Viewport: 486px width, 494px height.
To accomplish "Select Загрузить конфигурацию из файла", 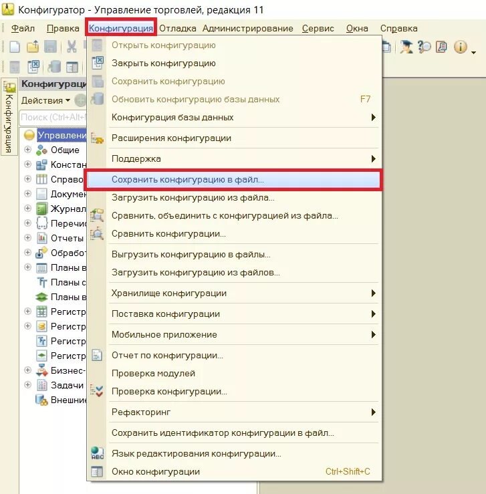I will (x=234, y=198).
